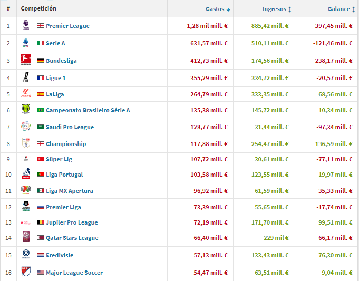Click the Championship logo icon
The height and width of the screenshot is (281, 359).
[26, 143]
